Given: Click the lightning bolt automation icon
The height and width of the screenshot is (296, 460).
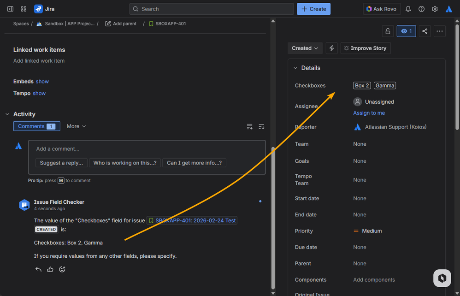Looking at the screenshot, I should (x=331, y=48).
